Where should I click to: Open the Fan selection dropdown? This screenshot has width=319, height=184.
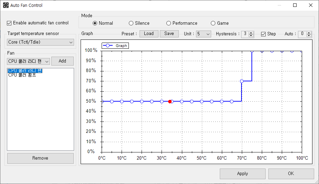tap(28, 61)
